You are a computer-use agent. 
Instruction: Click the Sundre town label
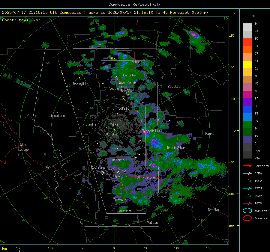(x=91, y=124)
